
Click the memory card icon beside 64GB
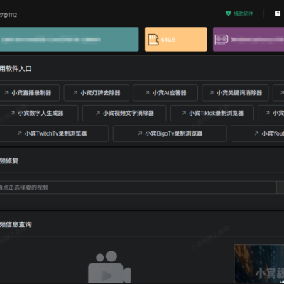coord(153,40)
